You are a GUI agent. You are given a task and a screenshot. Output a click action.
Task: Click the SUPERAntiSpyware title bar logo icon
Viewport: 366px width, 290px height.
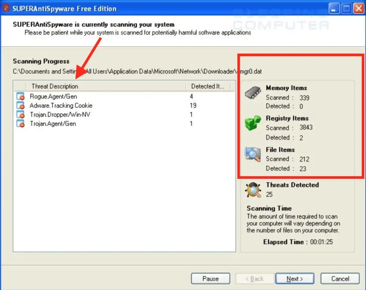pyautogui.click(x=6, y=9)
